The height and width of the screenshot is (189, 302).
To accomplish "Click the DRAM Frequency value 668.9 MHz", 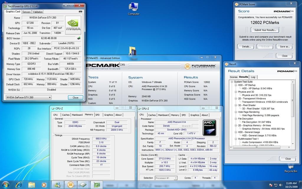I will (101, 139).
